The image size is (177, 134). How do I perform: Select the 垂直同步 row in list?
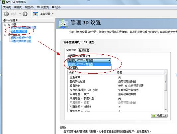tap(116, 86)
